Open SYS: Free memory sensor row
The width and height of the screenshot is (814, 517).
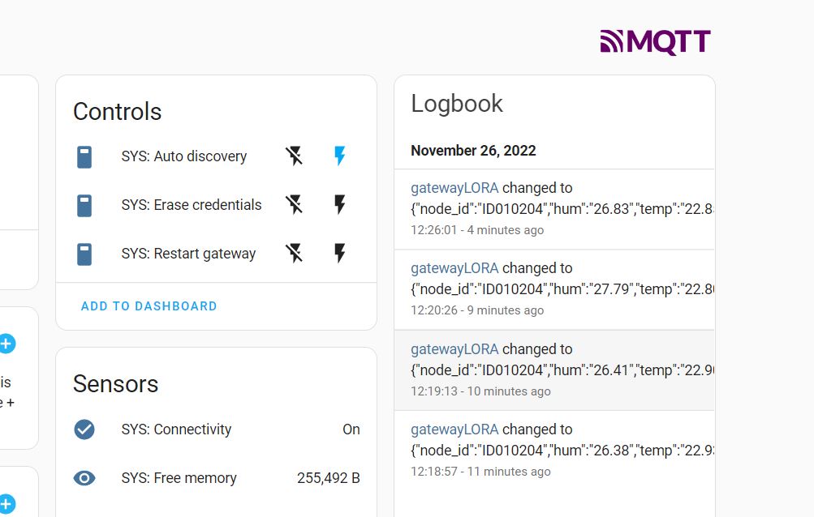click(x=179, y=478)
